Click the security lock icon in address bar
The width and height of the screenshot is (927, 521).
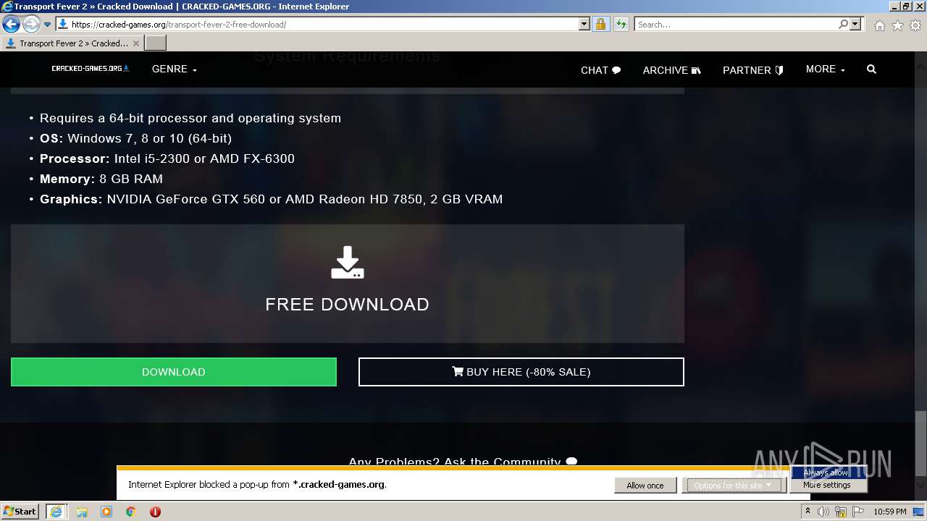[600, 25]
